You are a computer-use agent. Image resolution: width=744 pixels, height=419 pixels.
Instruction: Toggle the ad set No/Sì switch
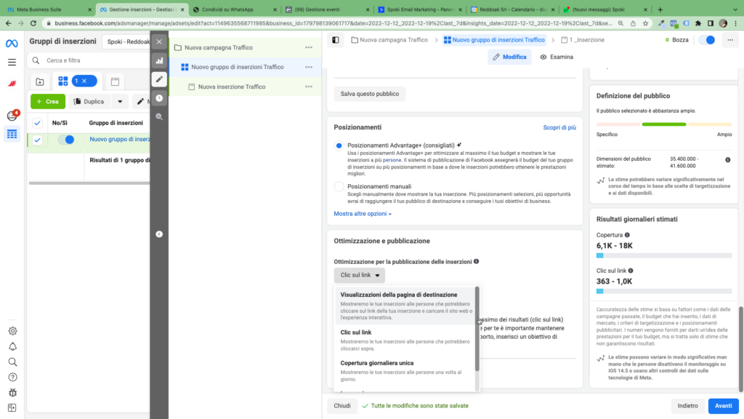click(66, 140)
